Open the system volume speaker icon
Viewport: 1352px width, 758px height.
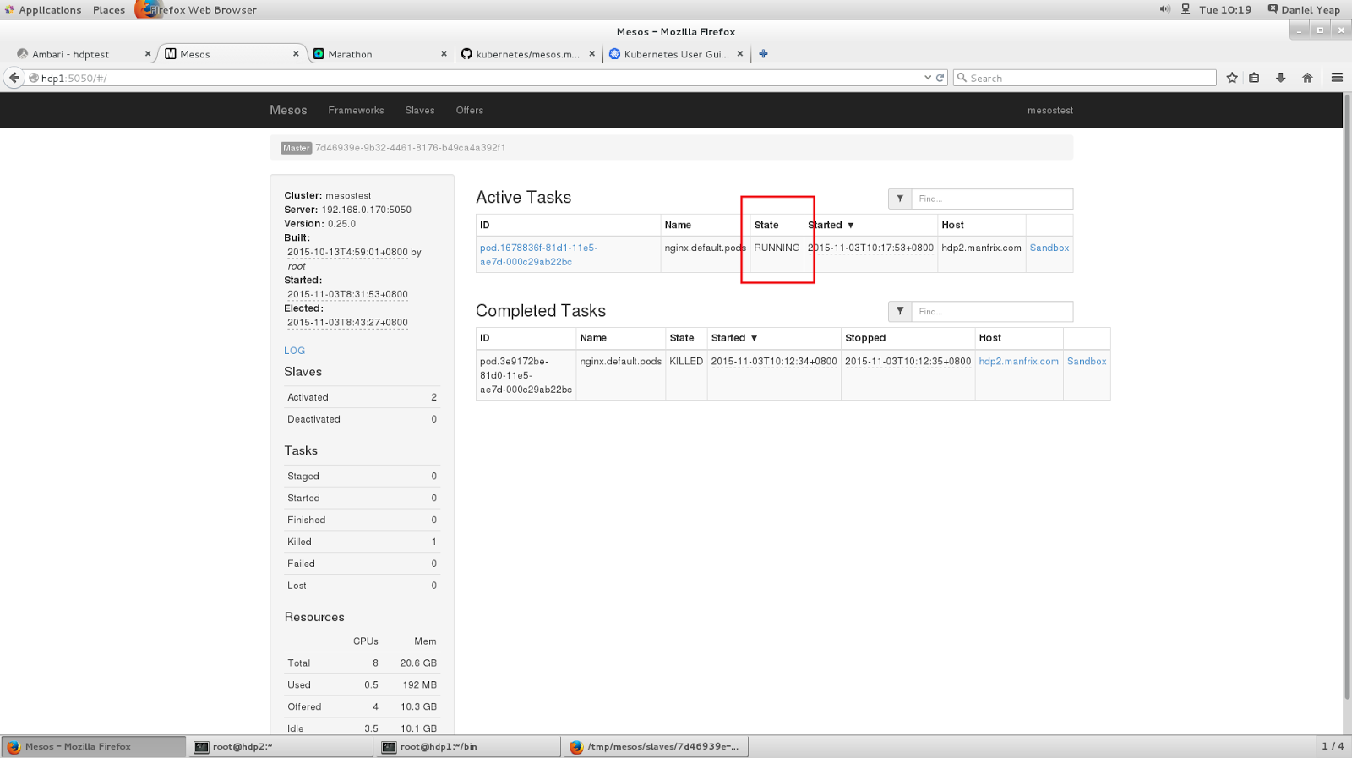click(1165, 9)
